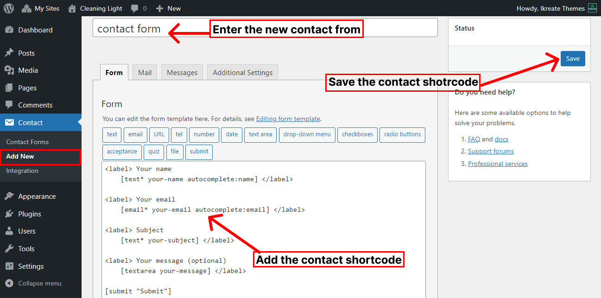Viewport: 601px width, 298px height.
Task: Click the Comments bubble icon in sidebar
Action: pos(9,105)
